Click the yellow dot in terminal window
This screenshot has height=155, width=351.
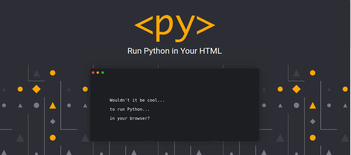(98, 73)
